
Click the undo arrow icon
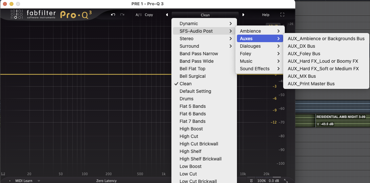113,15
